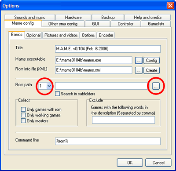Switch to the Gamelists tab
This screenshot has height=171, width=176.
point(156,24)
